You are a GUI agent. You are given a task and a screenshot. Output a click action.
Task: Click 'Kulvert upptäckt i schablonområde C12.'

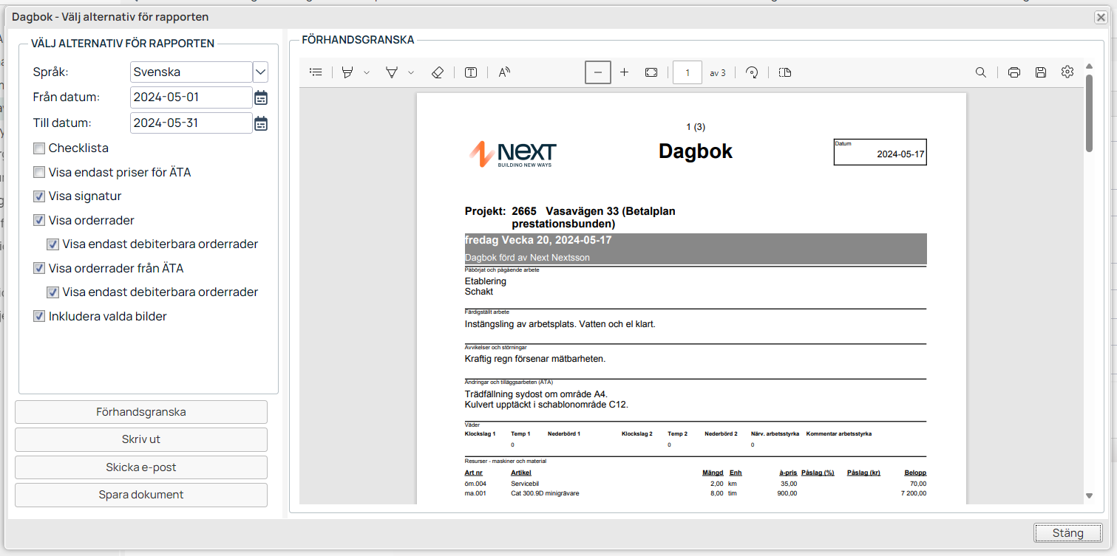point(546,405)
